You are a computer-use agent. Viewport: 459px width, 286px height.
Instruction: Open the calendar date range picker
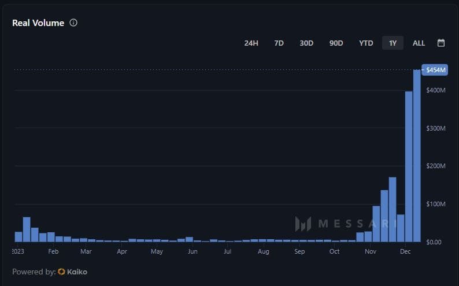click(441, 43)
